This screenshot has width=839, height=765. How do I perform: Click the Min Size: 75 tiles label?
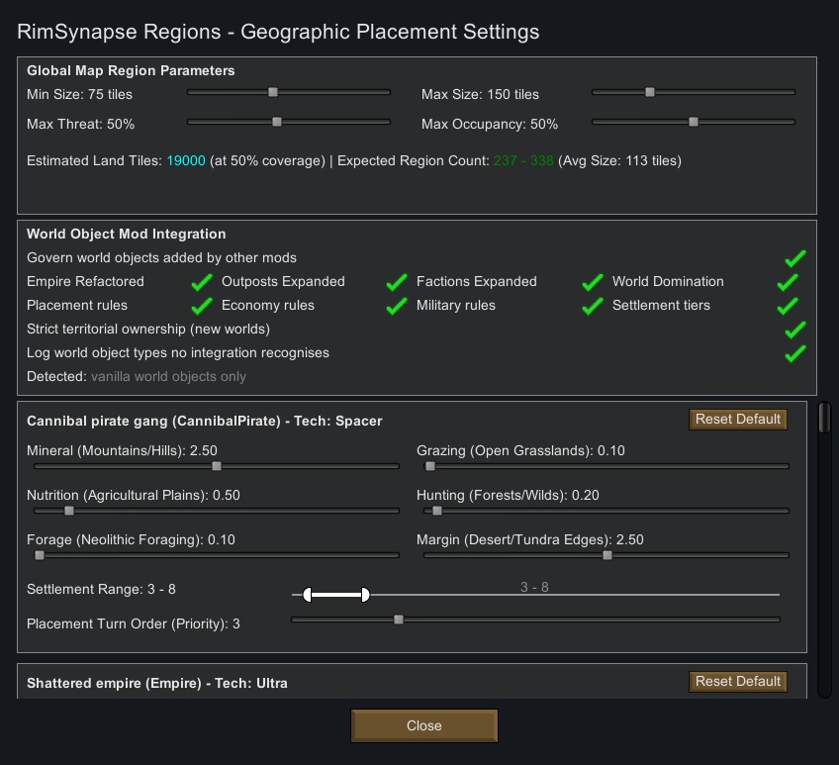pos(79,94)
